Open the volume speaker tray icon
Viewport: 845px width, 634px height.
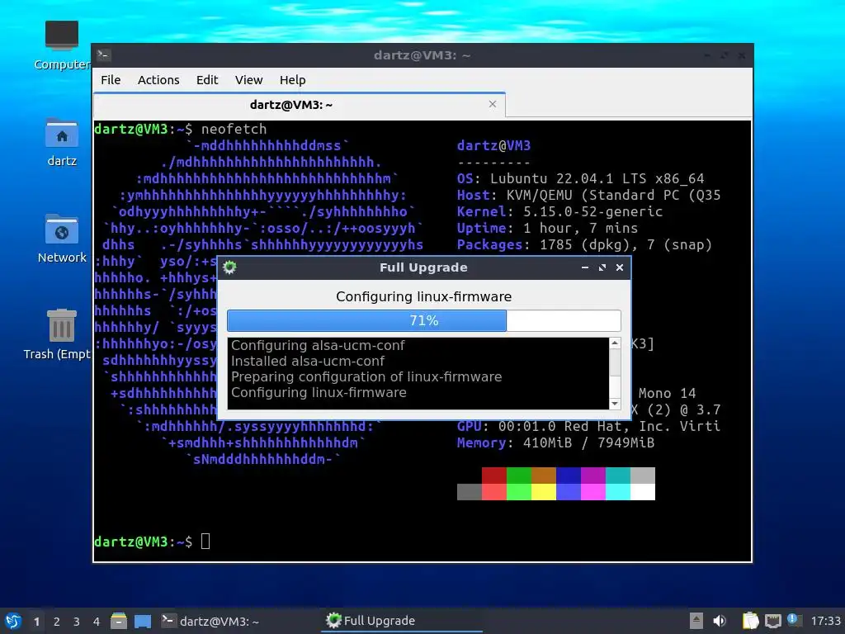[x=720, y=621]
